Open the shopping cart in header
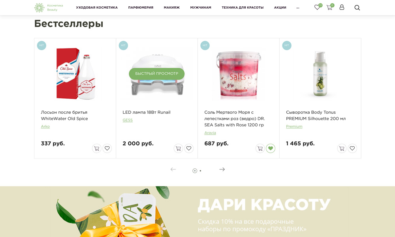The image size is (395, 237). pyautogui.click(x=329, y=7)
